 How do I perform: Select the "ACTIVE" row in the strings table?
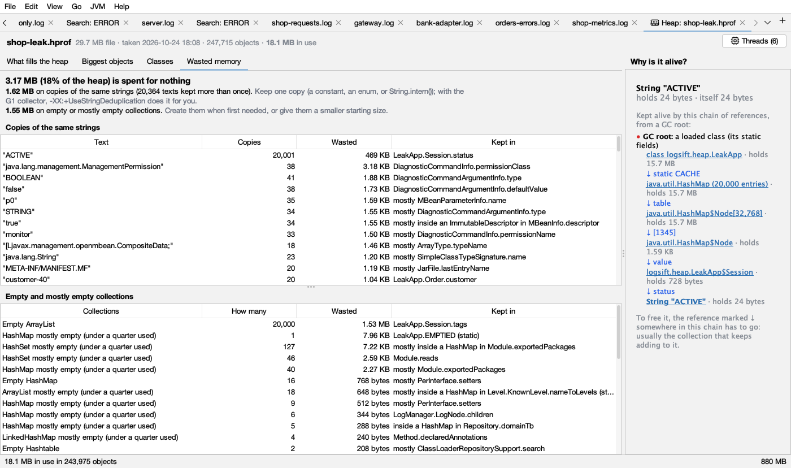click(x=308, y=155)
